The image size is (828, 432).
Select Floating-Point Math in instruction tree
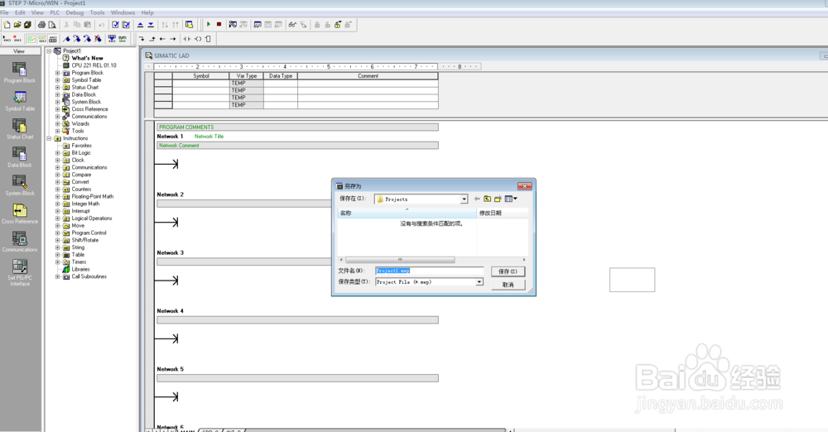(x=93, y=196)
